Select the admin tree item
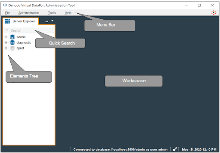Viewport: 220px width, 153px height. [x=21, y=37]
